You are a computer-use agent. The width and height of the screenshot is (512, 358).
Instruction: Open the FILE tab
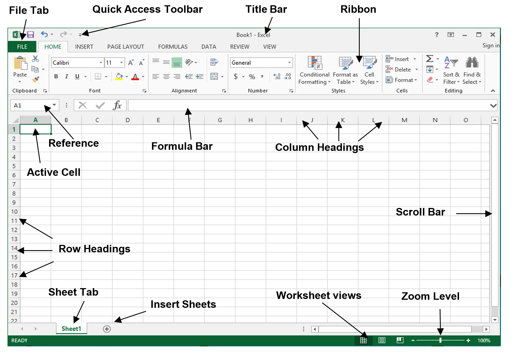pyautogui.click(x=22, y=47)
